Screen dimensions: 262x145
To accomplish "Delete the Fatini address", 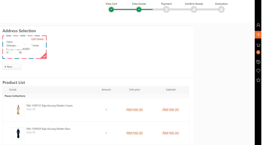I will pyautogui.click(x=40, y=39).
